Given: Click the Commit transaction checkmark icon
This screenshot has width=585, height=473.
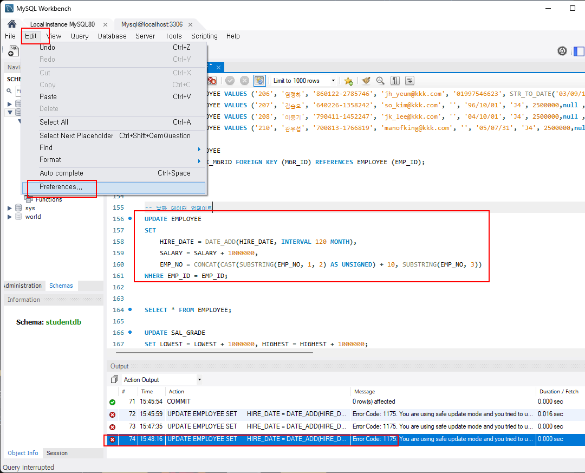Looking at the screenshot, I should click(230, 81).
